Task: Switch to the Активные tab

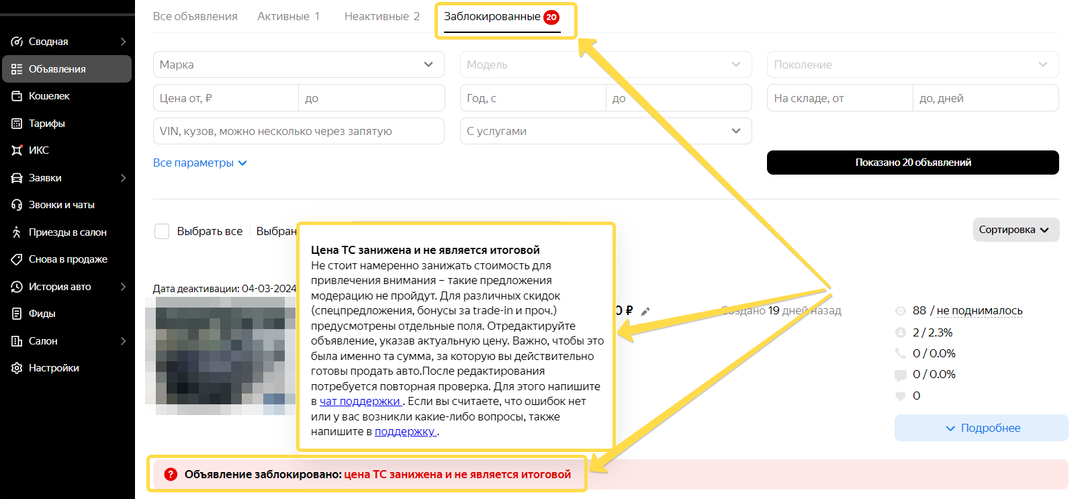Action: pos(288,16)
